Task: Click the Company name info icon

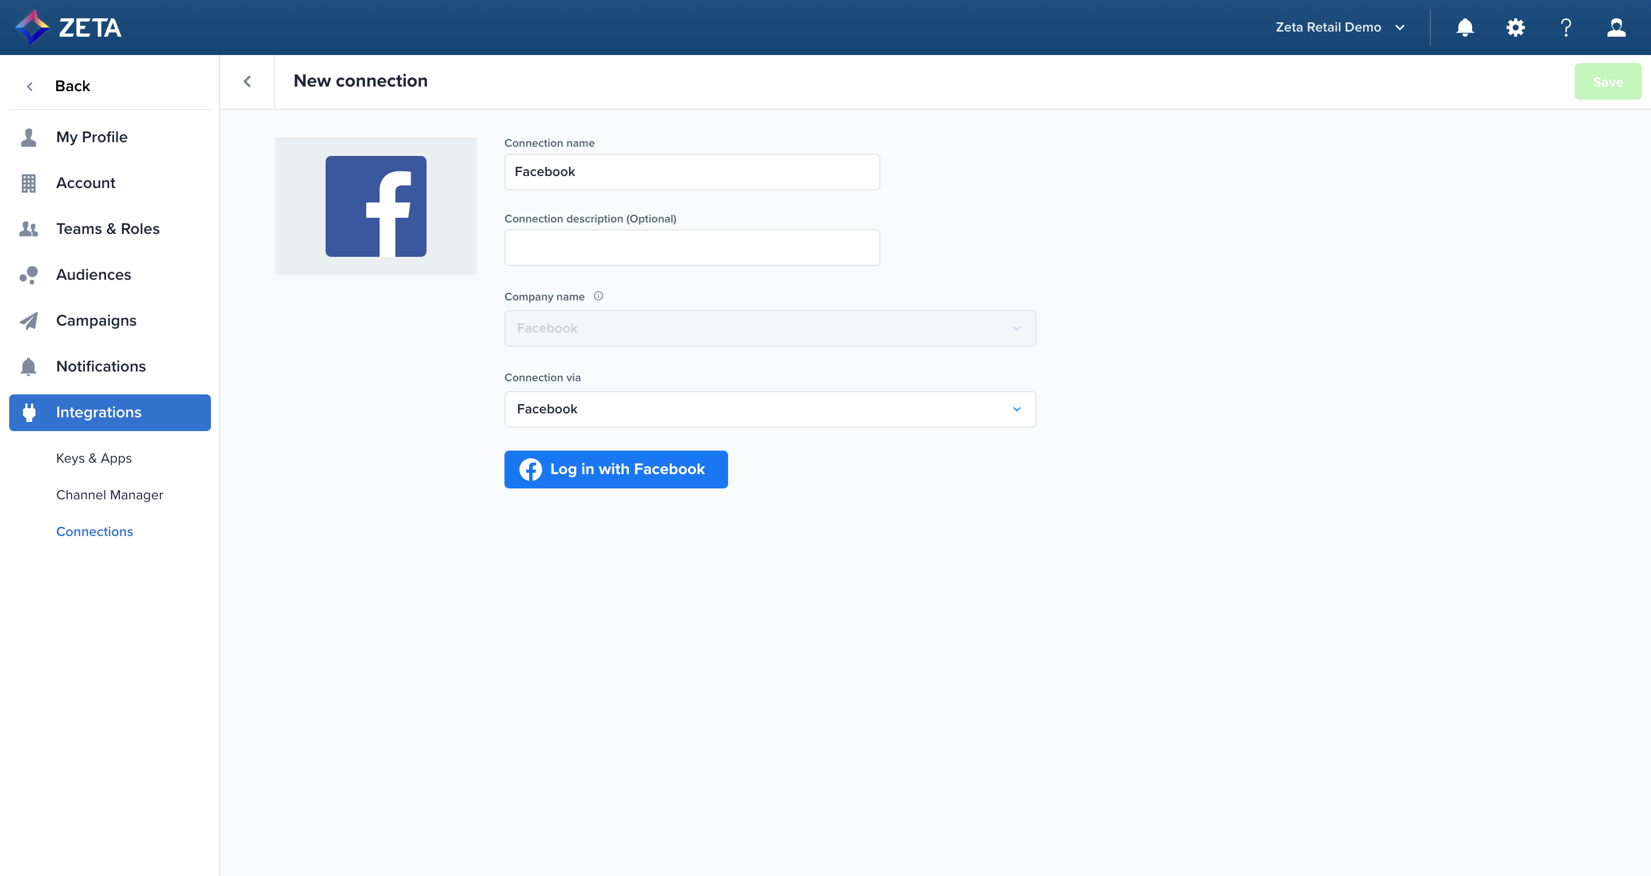Action: coord(598,296)
